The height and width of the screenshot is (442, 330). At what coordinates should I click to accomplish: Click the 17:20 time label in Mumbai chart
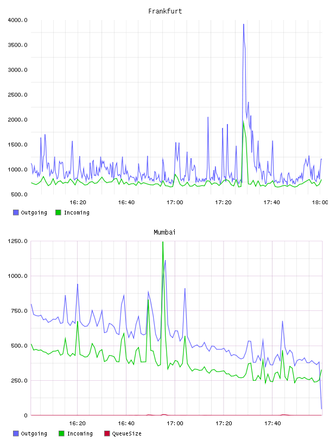(x=224, y=424)
